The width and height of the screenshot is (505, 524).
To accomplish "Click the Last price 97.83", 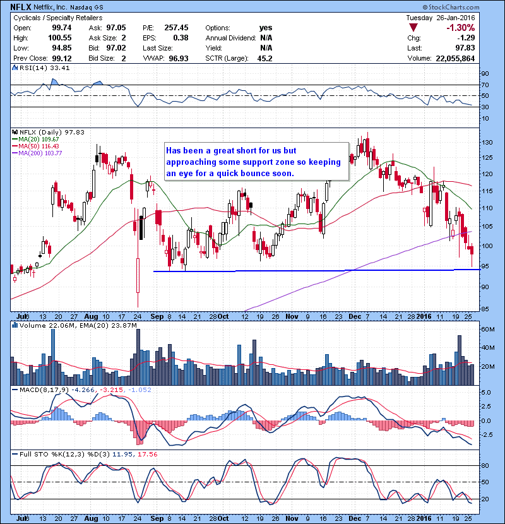I will [465, 48].
